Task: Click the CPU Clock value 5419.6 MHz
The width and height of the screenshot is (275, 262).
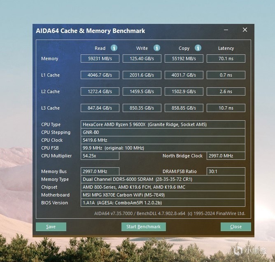Action: tap(163, 140)
